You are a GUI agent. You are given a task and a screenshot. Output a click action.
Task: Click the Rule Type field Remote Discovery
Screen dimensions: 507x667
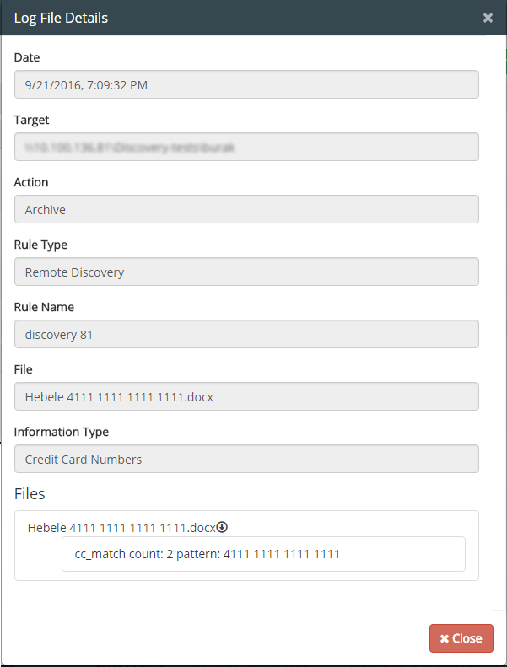pos(246,272)
